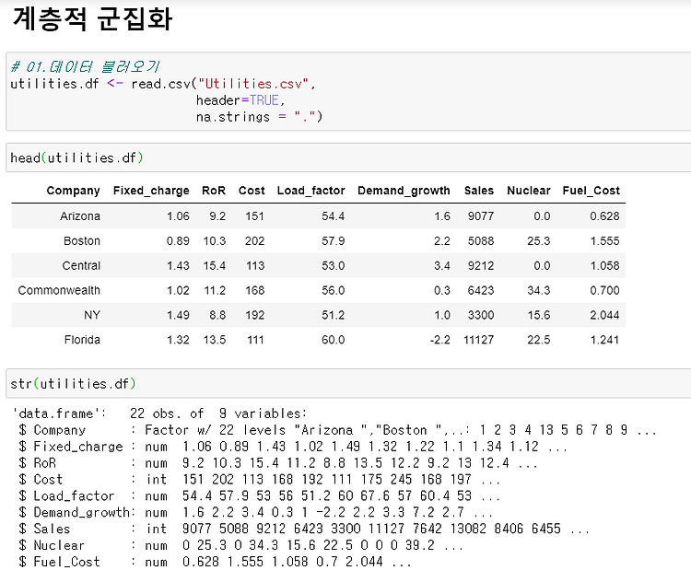Click the 'data.frame' 22 obs. output line
Screen dimensions: 691x582
coord(159,413)
